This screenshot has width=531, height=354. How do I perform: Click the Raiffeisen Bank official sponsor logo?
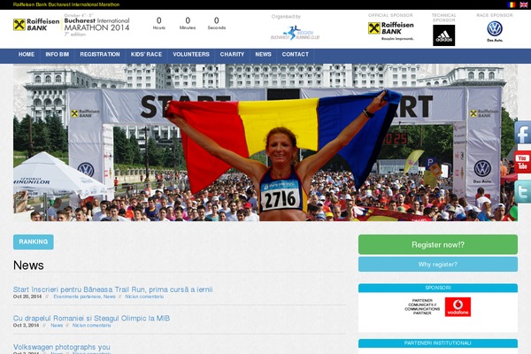pyautogui.click(x=391, y=29)
